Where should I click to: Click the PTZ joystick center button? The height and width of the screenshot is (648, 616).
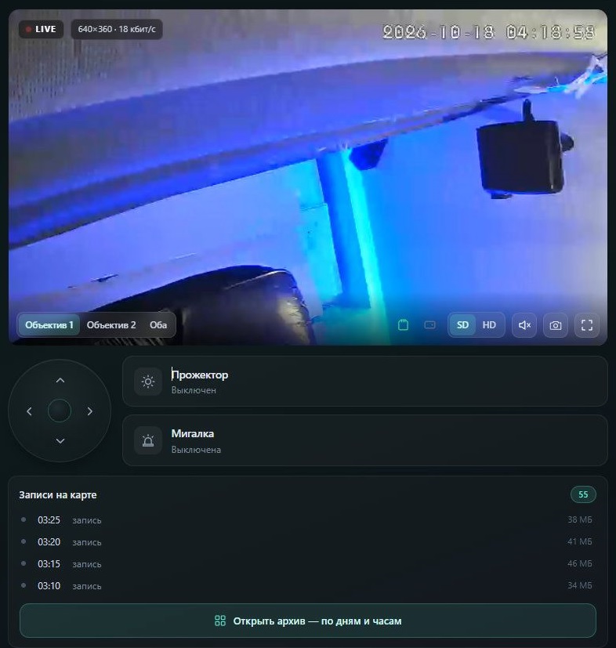point(60,411)
